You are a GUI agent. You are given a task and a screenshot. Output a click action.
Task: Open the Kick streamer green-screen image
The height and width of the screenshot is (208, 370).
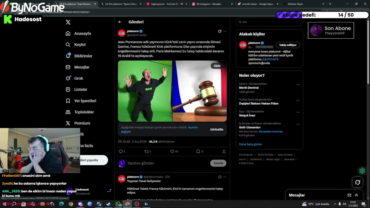145,91
